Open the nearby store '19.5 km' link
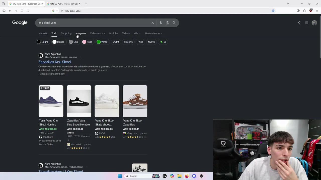Screen dimensions: 321x180 [60, 74]
